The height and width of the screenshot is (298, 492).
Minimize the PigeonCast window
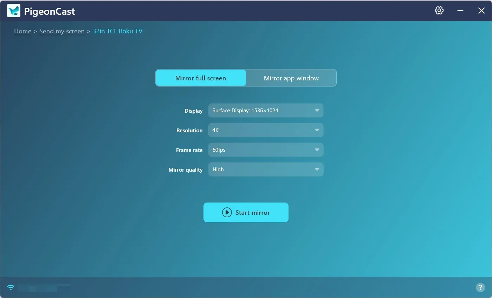tap(460, 11)
